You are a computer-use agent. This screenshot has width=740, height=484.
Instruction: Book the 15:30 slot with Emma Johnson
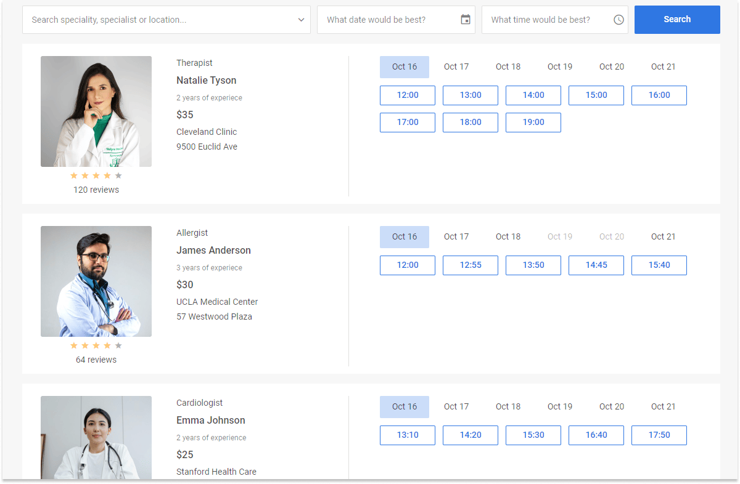point(533,435)
